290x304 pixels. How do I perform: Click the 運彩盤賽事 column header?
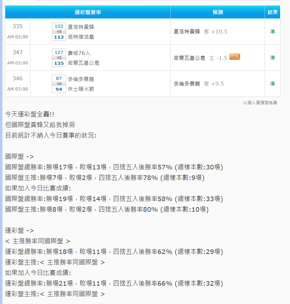pyautogui.click(x=88, y=12)
